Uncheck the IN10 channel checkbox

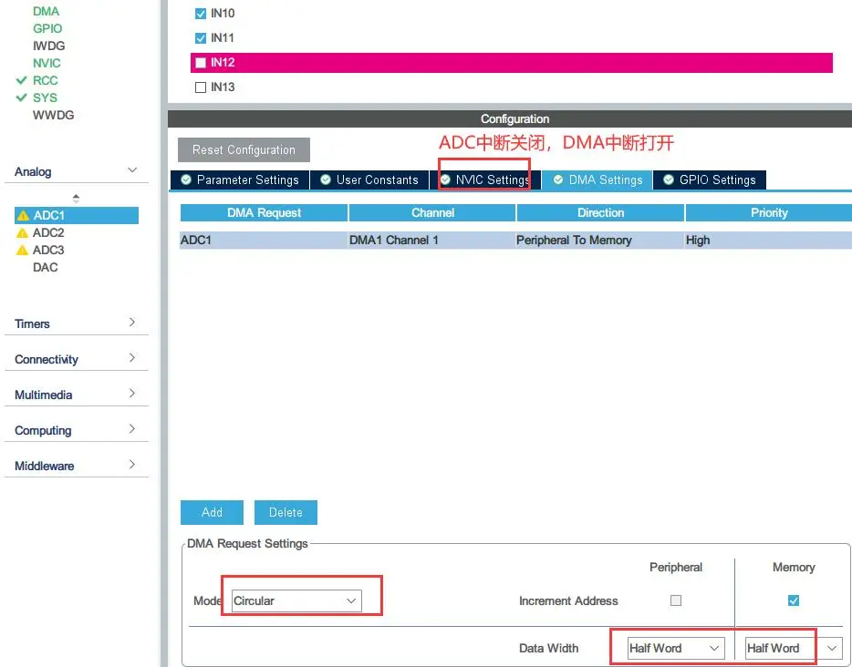tap(201, 14)
